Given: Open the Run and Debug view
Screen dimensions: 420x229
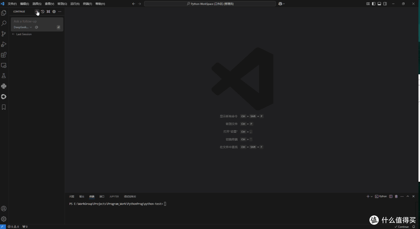Looking at the screenshot, I should pos(4,44).
